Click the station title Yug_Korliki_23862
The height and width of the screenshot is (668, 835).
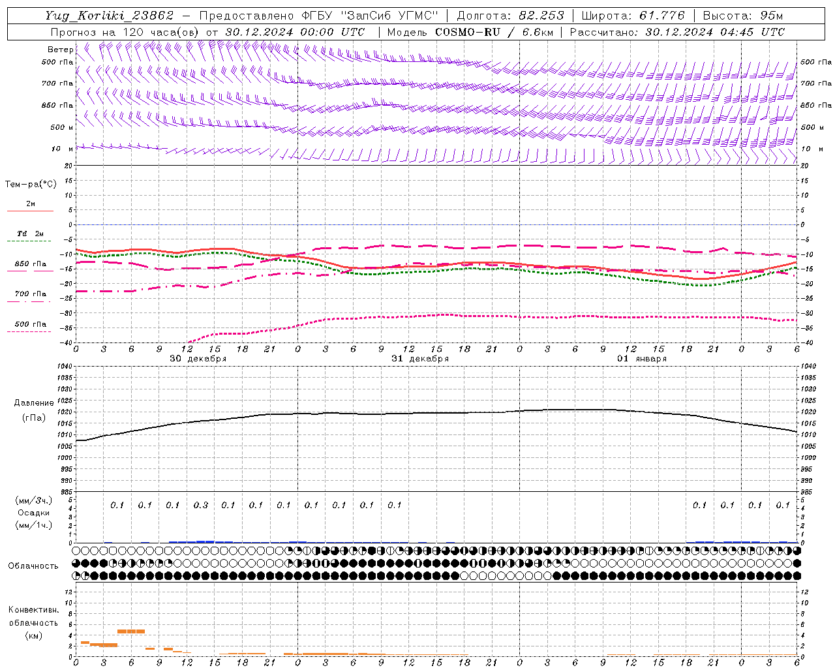pos(109,16)
